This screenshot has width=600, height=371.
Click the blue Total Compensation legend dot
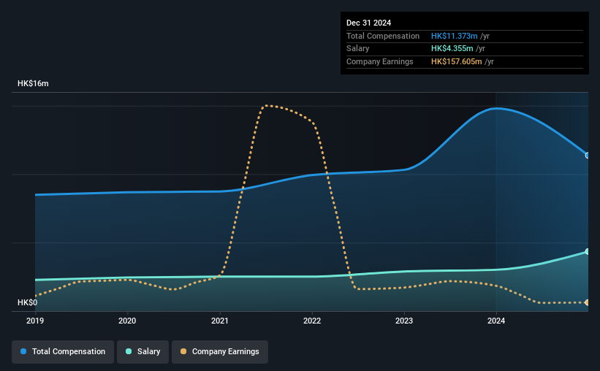[23, 351]
